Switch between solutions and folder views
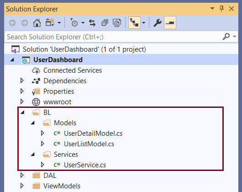This screenshot has height=192, width=242. coord(50,22)
